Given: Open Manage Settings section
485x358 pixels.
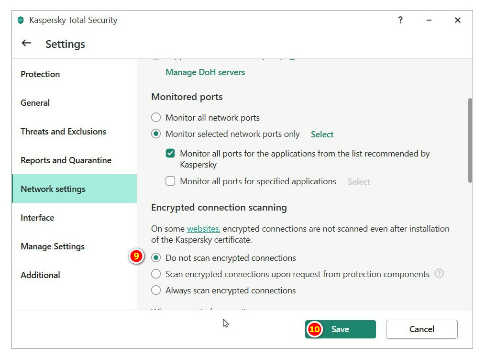Looking at the screenshot, I should 74,246.
